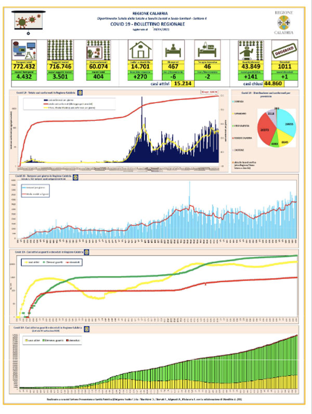Click the virus presentation board icon
Screen dimensions: 312x414
(28, 22)
